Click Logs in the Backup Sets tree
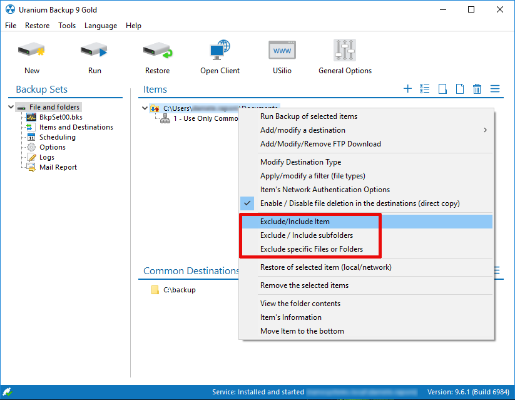This screenshot has width=515, height=400. [x=46, y=157]
